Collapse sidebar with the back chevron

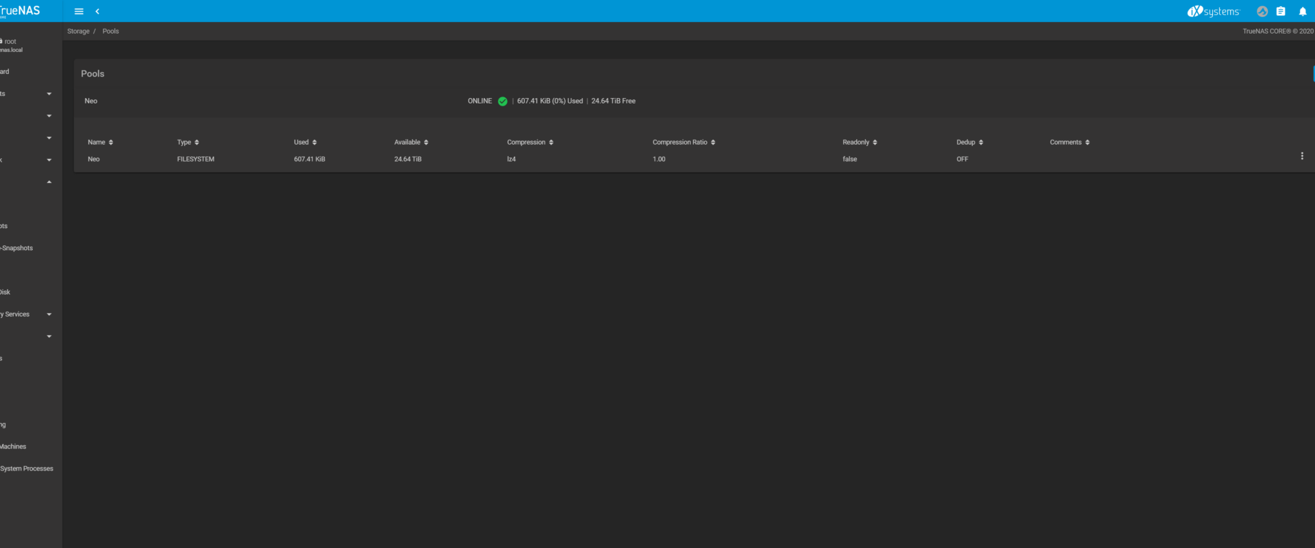(97, 12)
